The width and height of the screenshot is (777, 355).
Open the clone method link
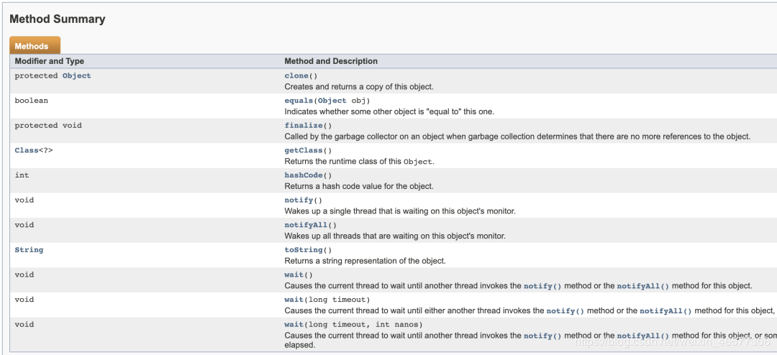(296, 75)
